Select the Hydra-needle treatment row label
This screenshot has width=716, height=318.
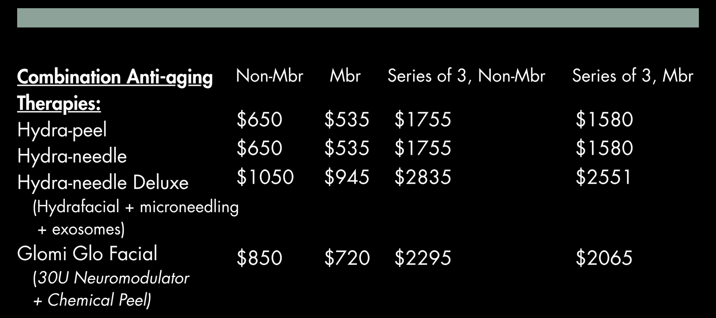tap(72, 156)
